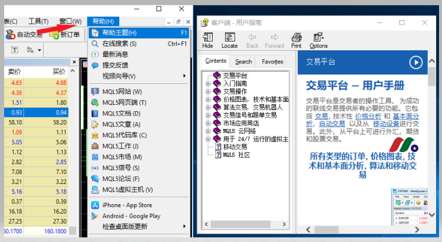The height and width of the screenshot is (242, 442).
Task: Select MQL5 云网络 in the contents tree
Action: pos(239,131)
